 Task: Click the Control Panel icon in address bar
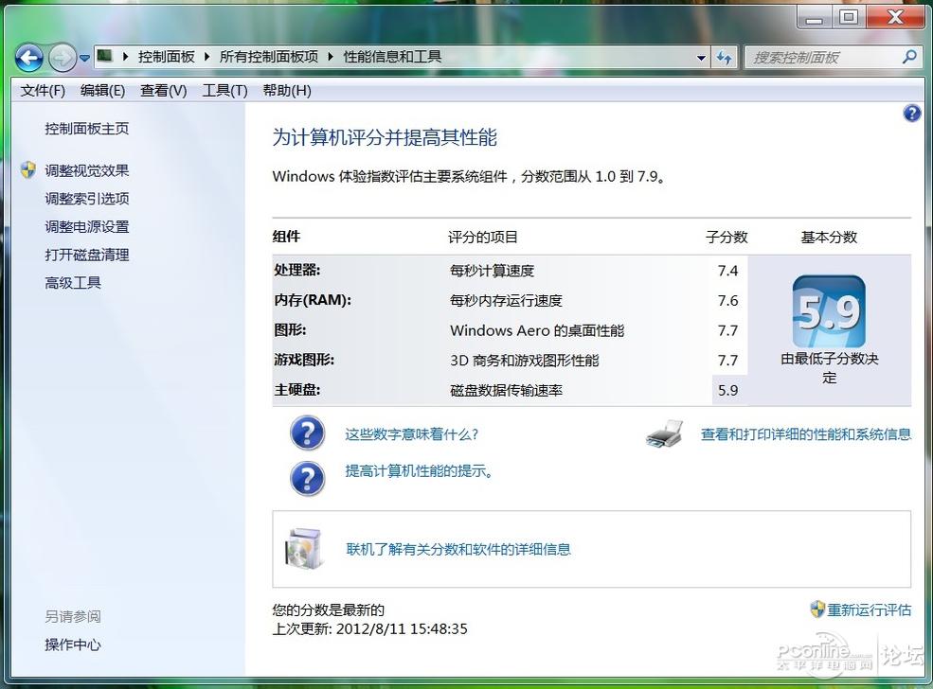click(x=105, y=56)
